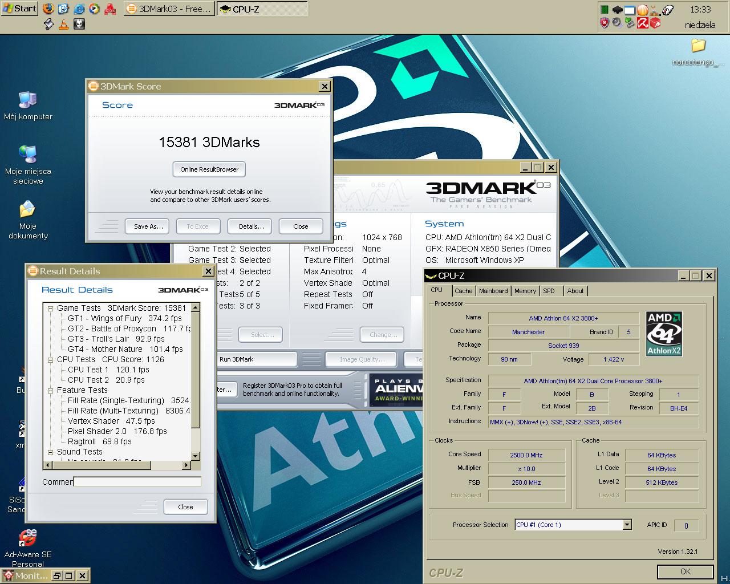
Task: Select CPU Test 1 row
Action: [108, 370]
